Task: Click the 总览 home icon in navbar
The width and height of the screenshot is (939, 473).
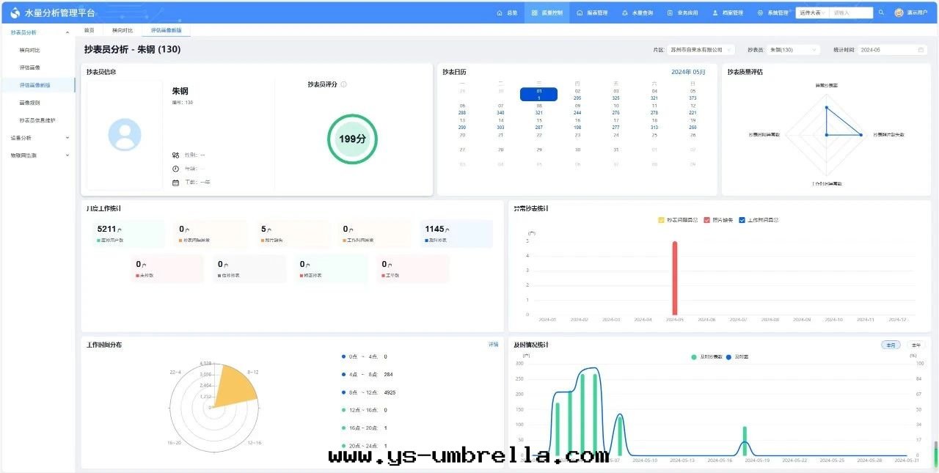Action: tap(507, 12)
